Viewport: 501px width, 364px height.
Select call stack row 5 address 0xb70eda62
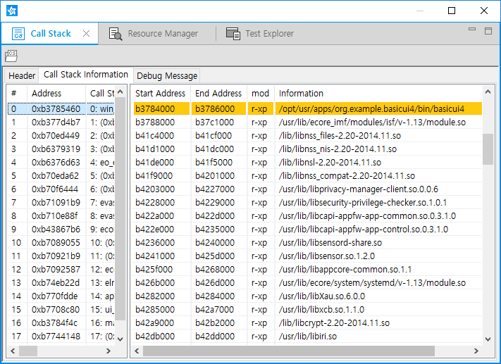[56, 176]
